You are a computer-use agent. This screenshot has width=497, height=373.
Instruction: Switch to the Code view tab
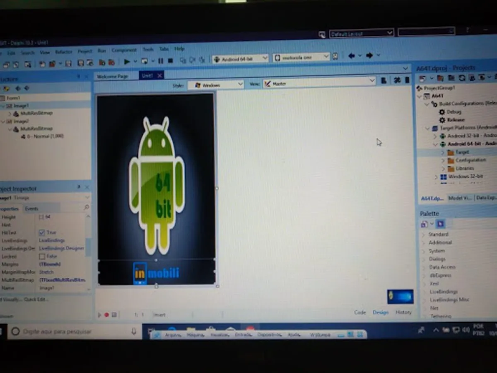point(360,312)
